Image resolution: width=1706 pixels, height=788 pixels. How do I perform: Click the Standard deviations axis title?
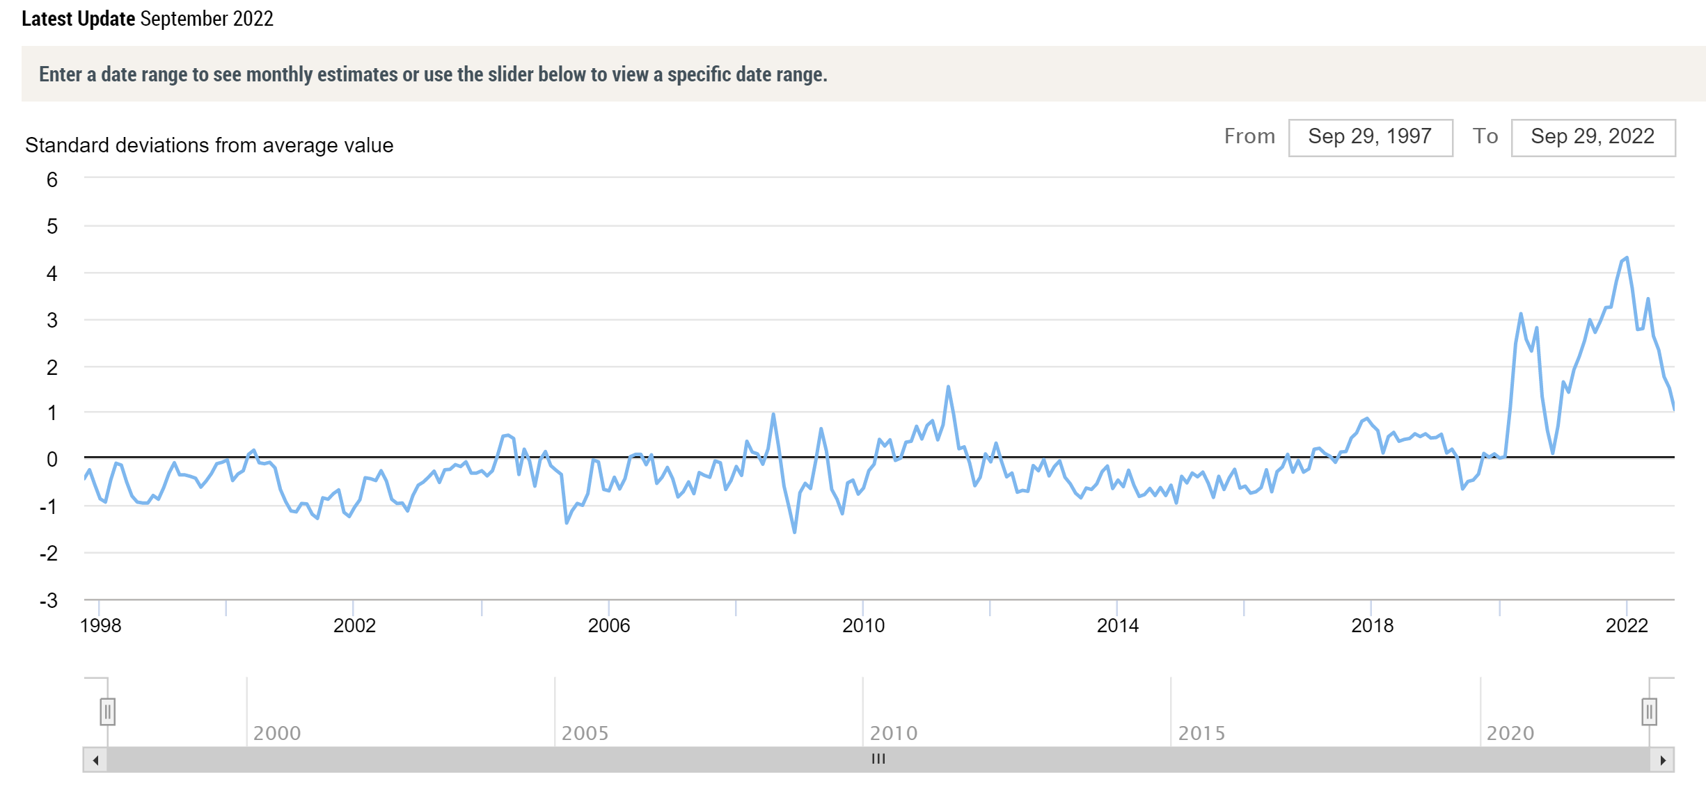pos(209,145)
